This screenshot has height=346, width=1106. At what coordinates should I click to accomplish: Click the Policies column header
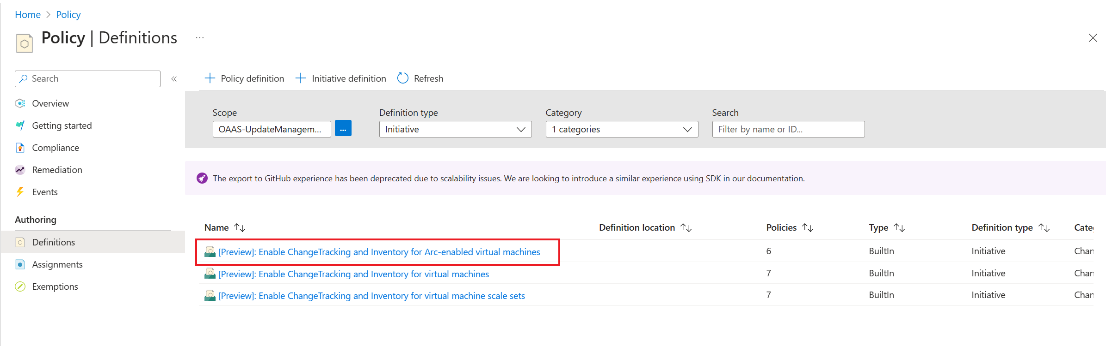(x=781, y=227)
